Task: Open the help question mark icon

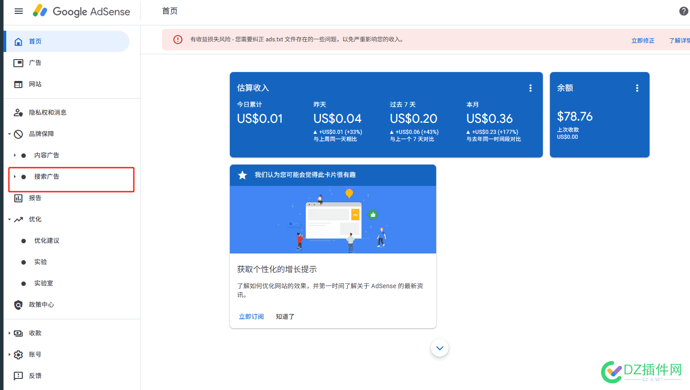Action: pyautogui.click(x=684, y=11)
